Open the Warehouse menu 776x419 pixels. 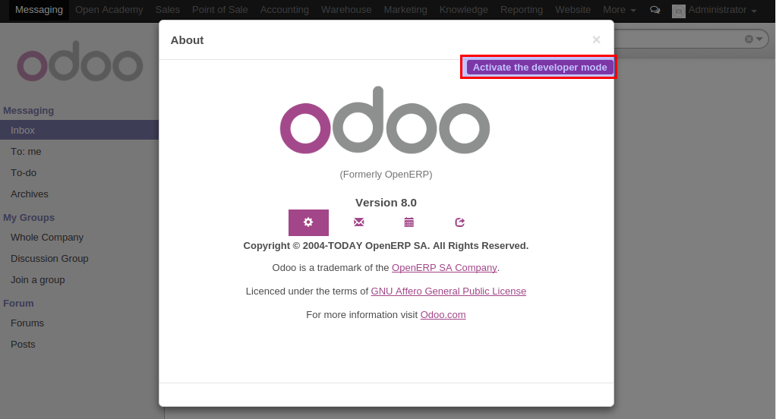(346, 10)
